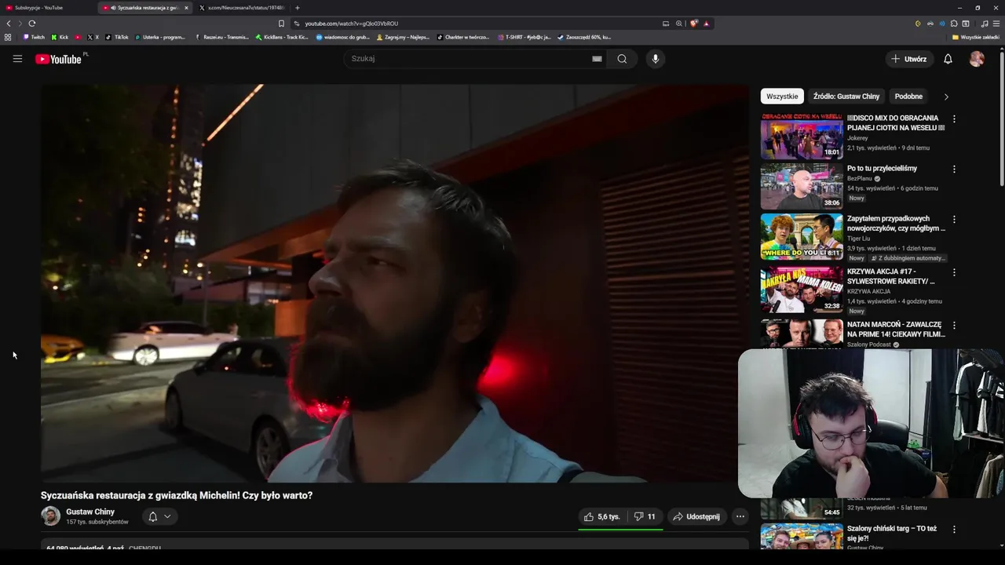This screenshot has height=565, width=1005.
Task: Open the YouTube guide hamburger menu
Action: coord(17,59)
